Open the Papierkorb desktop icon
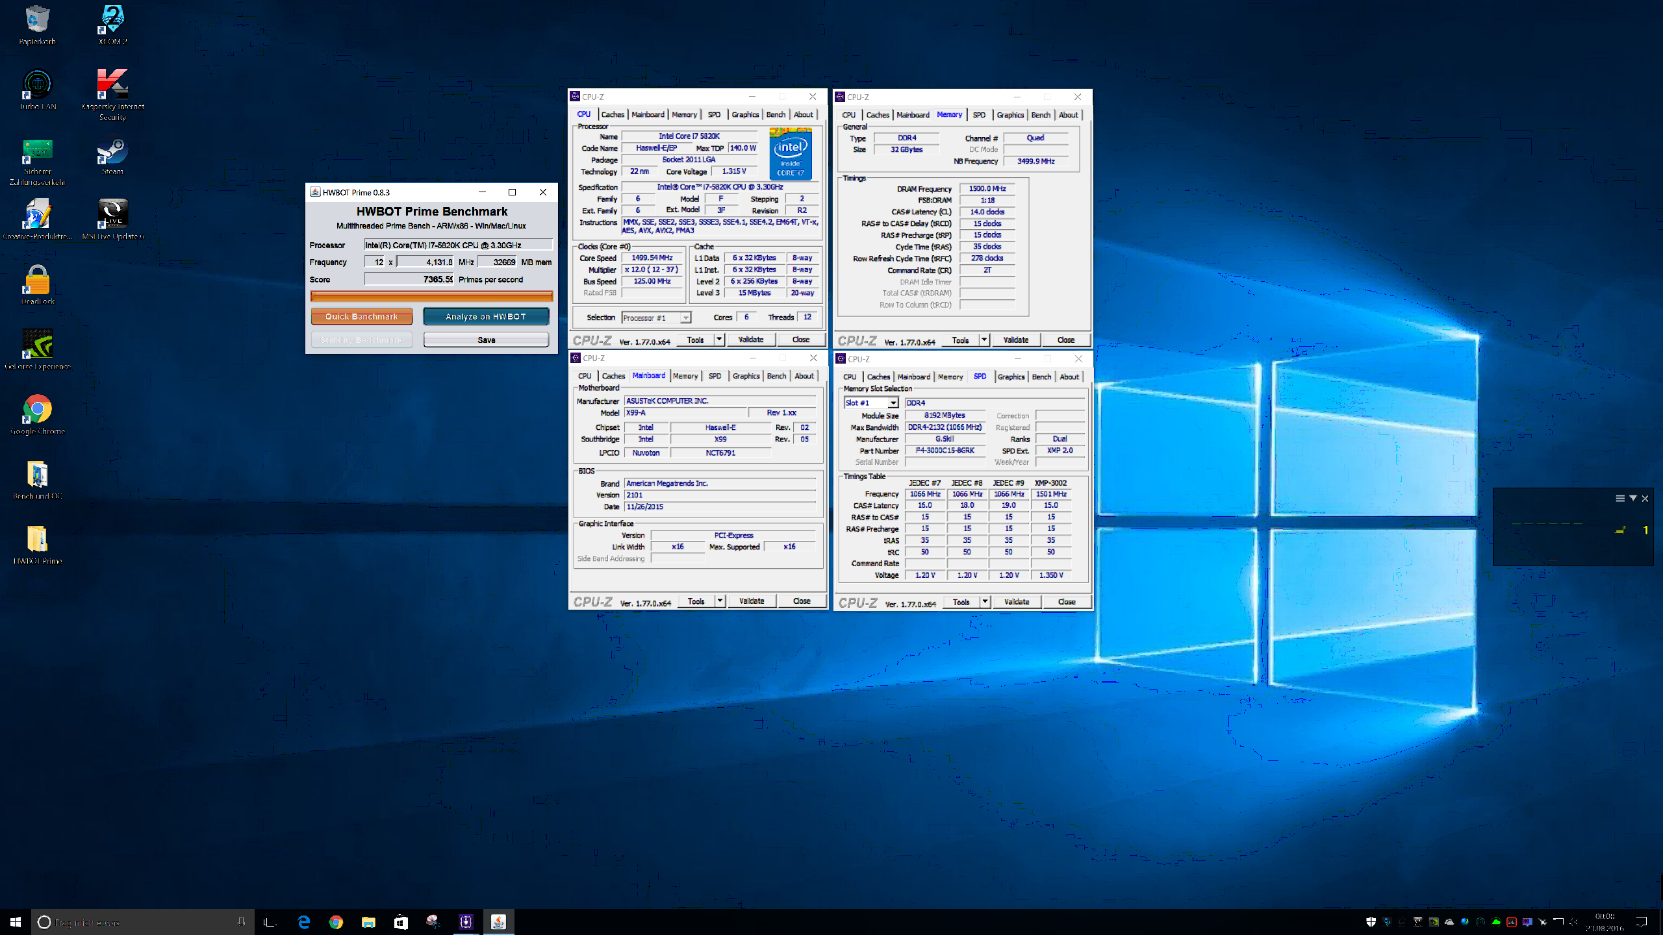This screenshot has height=935, width=1663. [37, 25]
